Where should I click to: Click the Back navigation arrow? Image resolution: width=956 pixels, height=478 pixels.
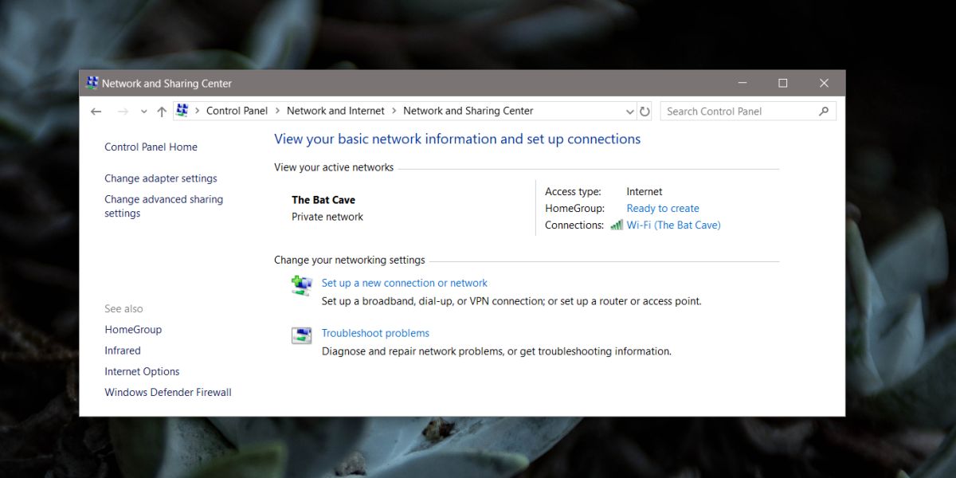coord(96,112)
